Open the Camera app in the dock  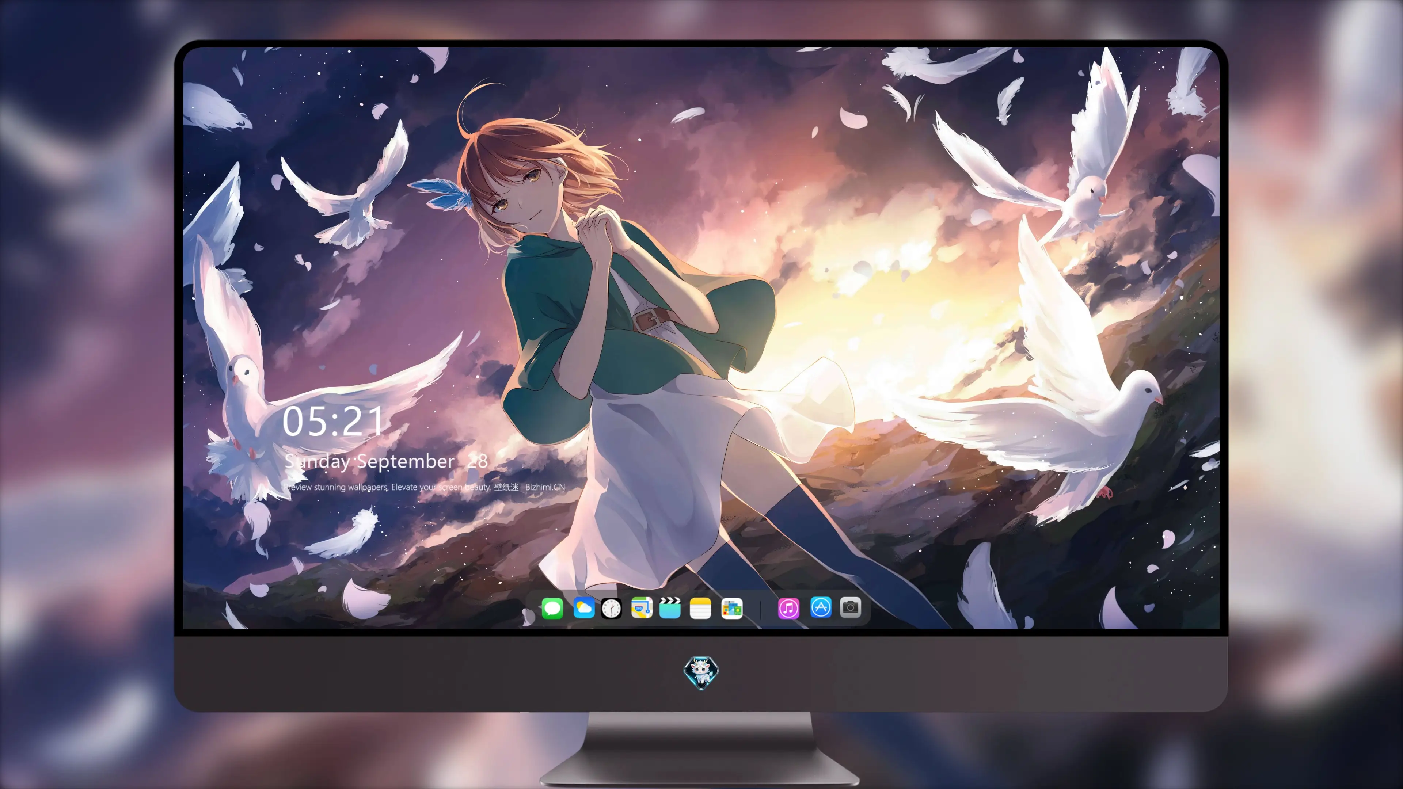(850, 607)
